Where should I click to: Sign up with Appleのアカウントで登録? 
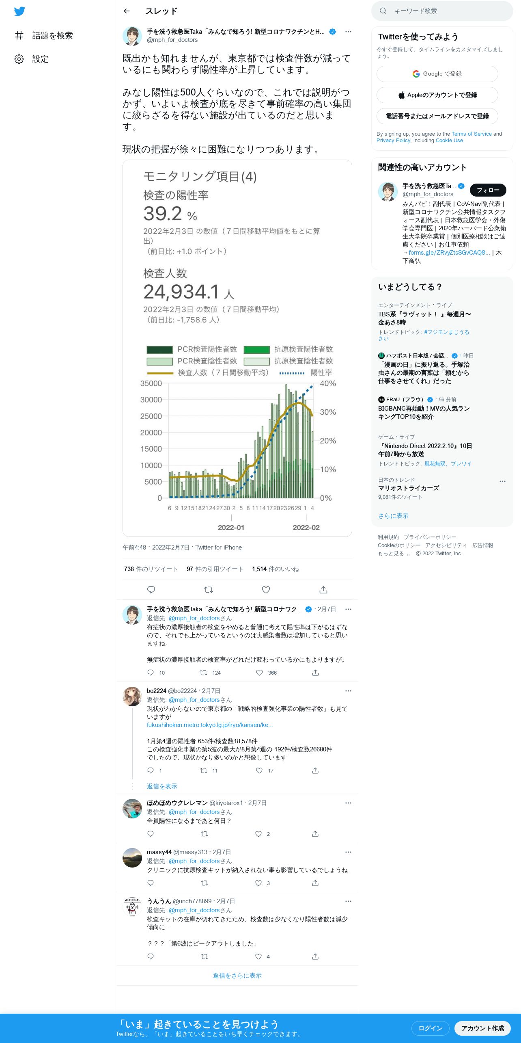(437, 95)
